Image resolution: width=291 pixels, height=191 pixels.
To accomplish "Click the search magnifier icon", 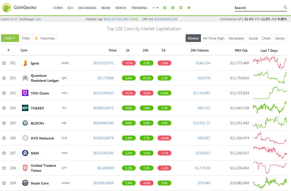I will [x=285, y=7].
